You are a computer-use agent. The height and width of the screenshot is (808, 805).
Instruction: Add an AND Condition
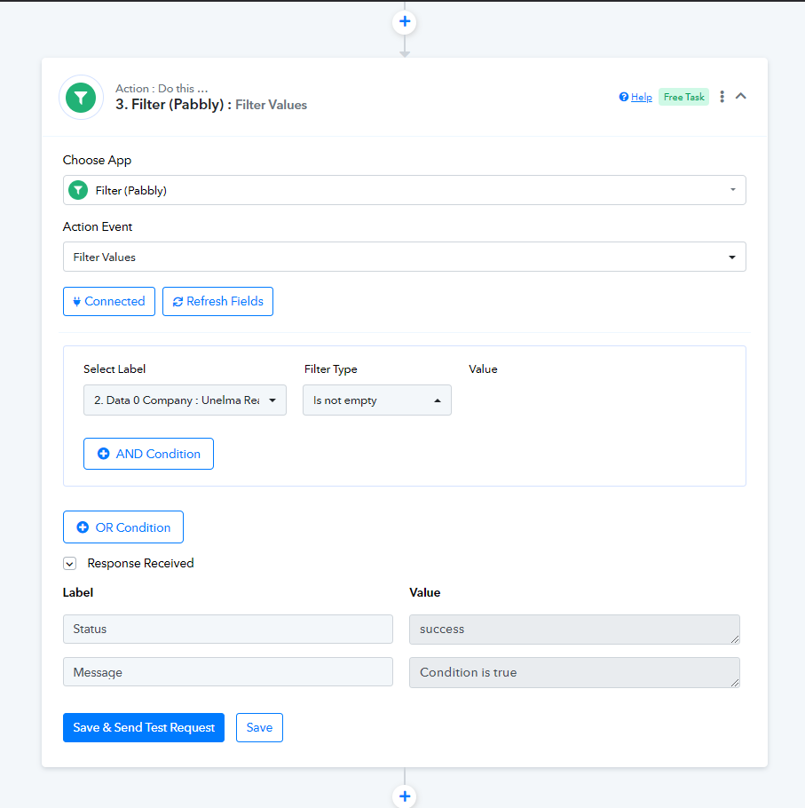coord(148,454)
